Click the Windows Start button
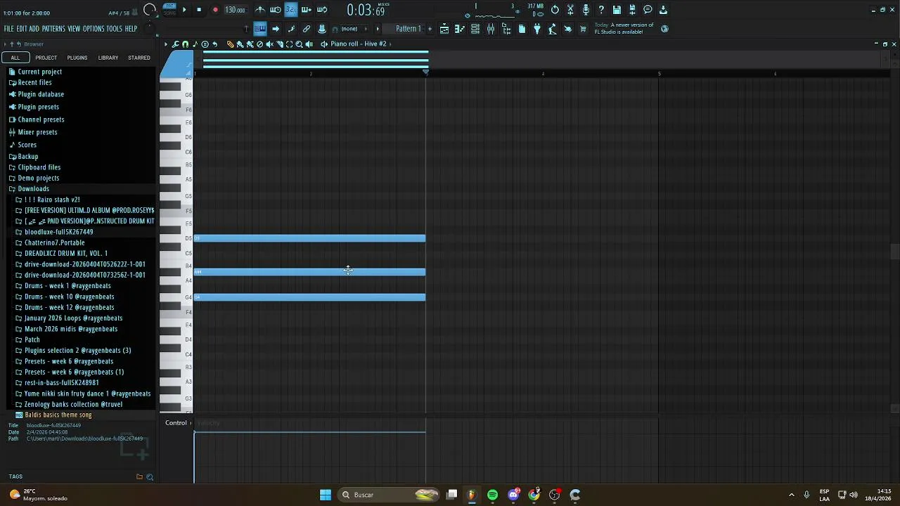The width and height of the screenshot is (900, 506). click(x=326, y=495)
